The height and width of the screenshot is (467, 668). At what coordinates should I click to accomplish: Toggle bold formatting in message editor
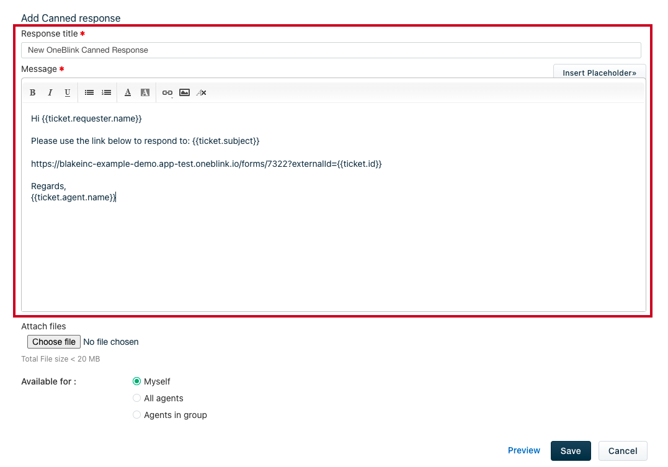coord(32,92)
